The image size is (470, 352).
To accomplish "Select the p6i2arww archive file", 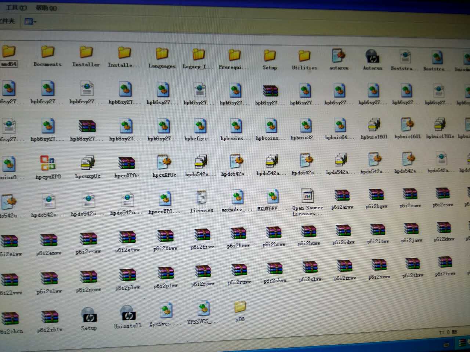I will [x=342, y=196].
